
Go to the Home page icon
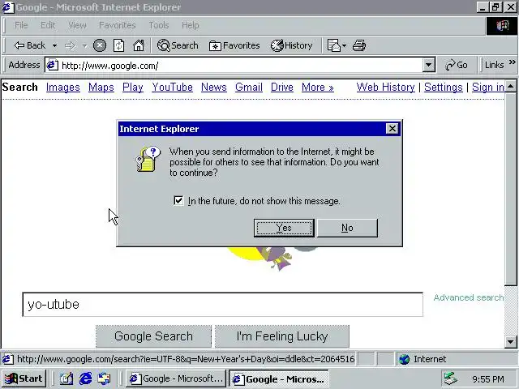(x=139, y=45)
